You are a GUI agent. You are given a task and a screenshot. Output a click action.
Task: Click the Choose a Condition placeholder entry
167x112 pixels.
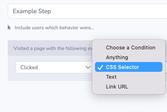pos(130,48)
